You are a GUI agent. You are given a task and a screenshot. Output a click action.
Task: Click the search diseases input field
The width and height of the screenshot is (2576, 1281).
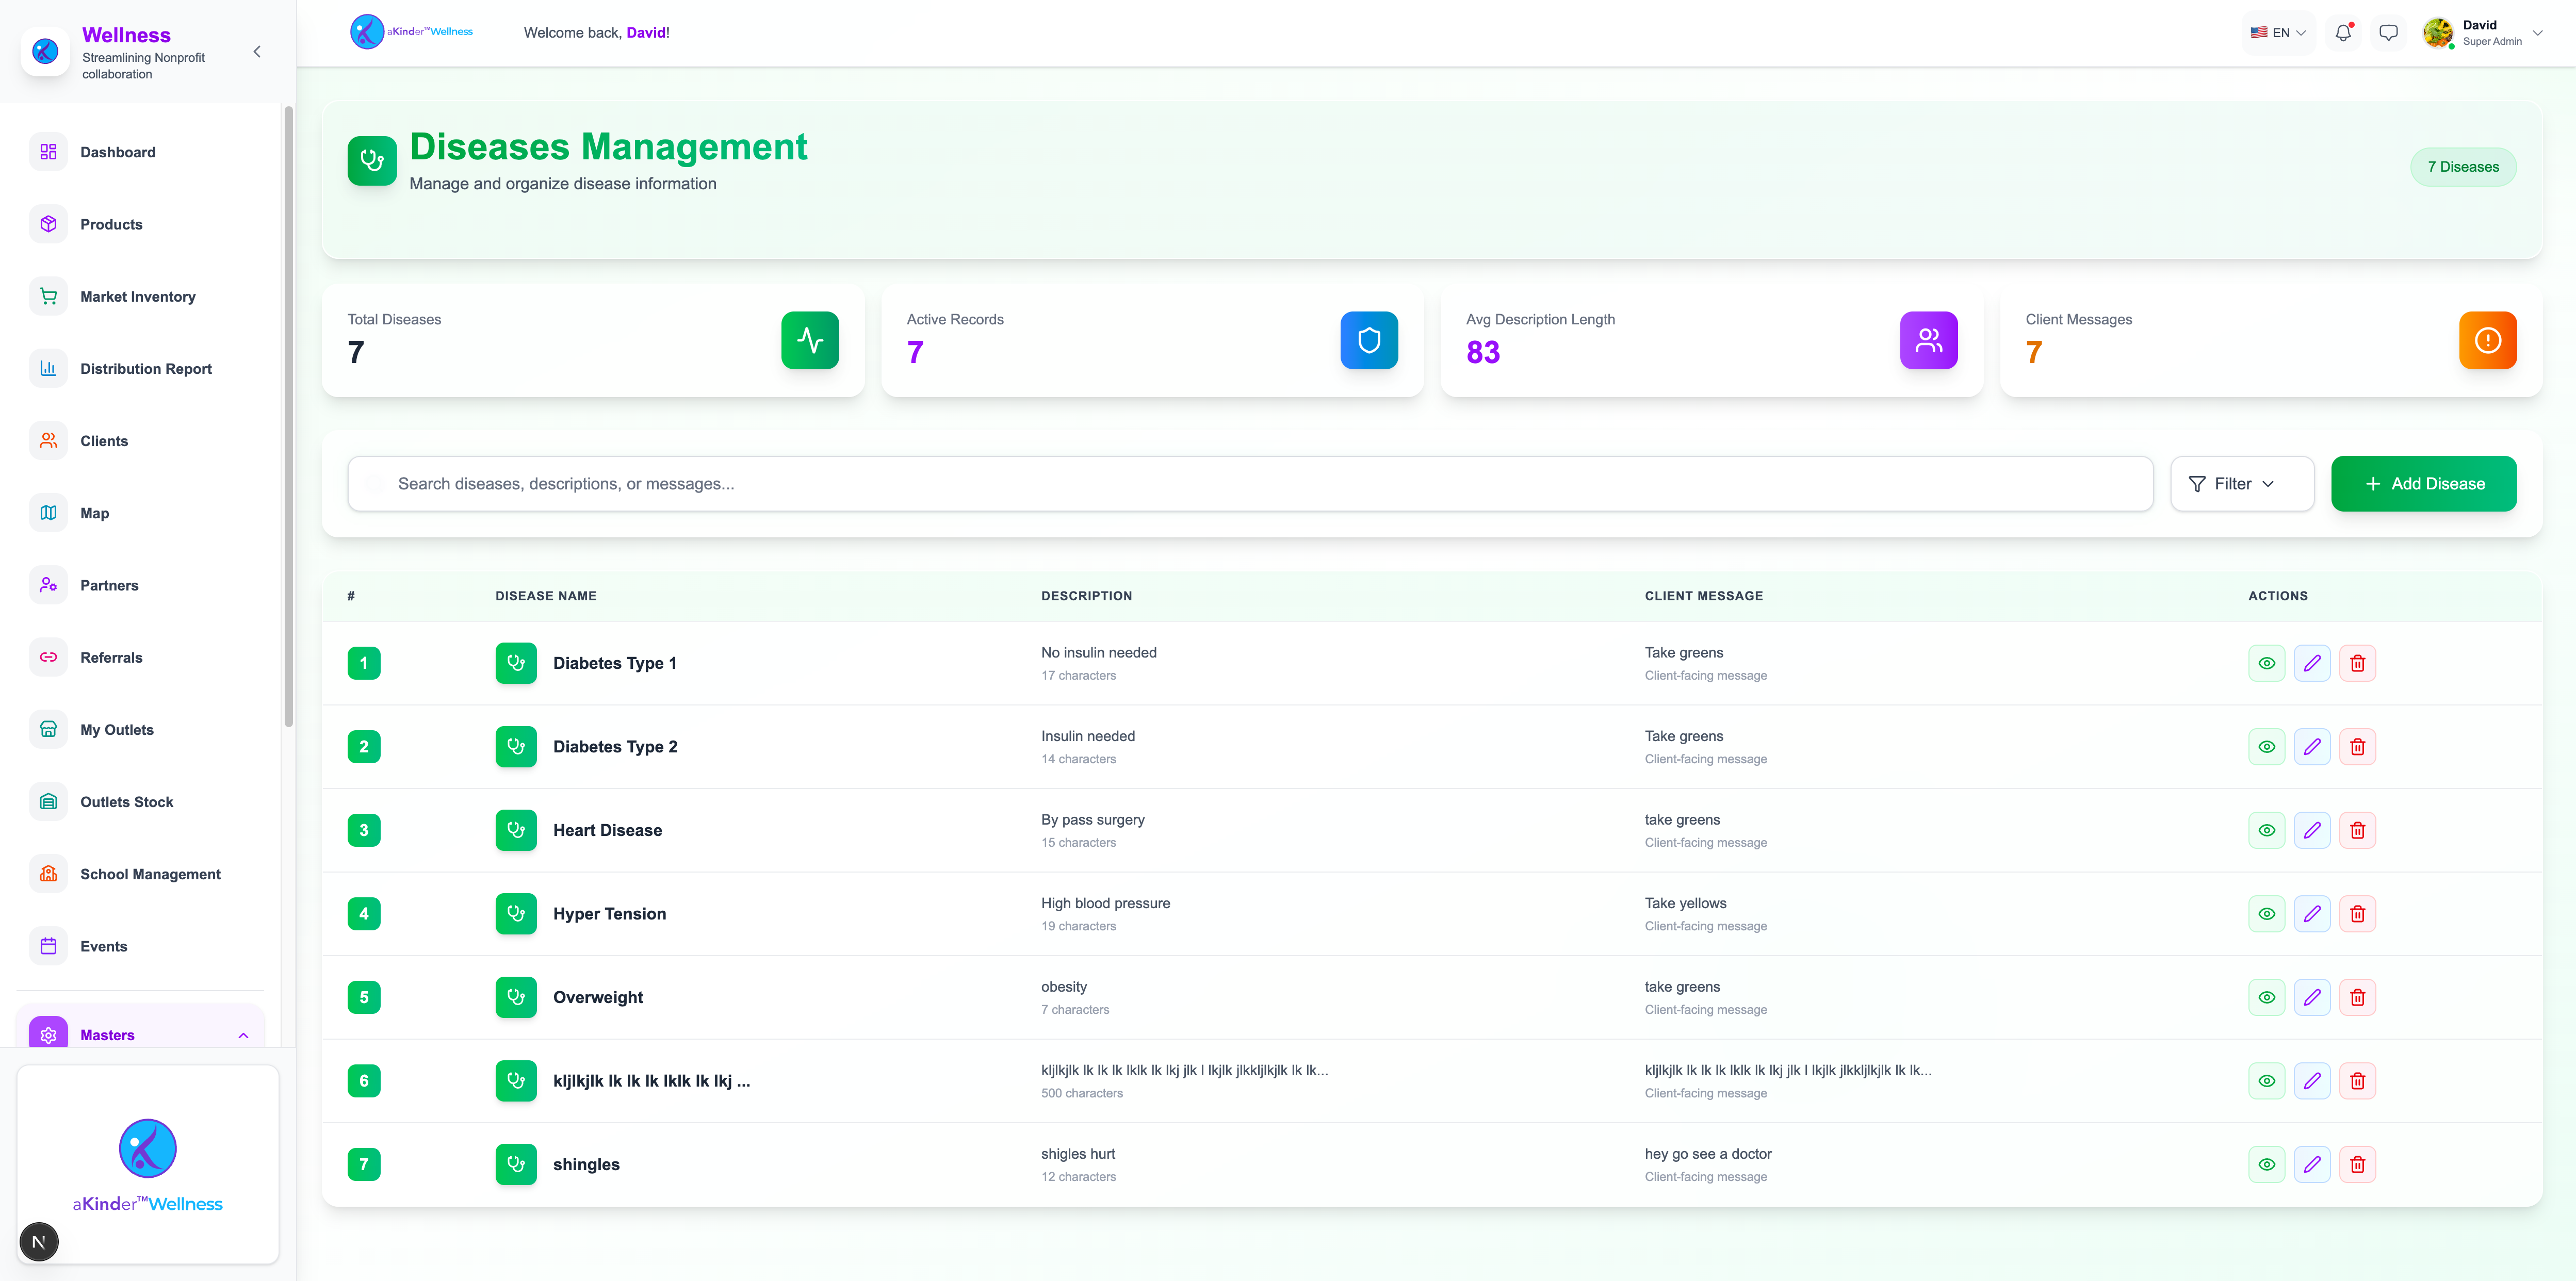pos(1250,484)
